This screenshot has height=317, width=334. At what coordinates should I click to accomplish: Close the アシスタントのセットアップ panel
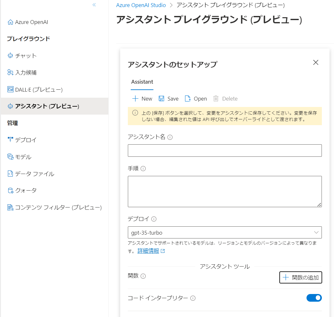(316, 62)
